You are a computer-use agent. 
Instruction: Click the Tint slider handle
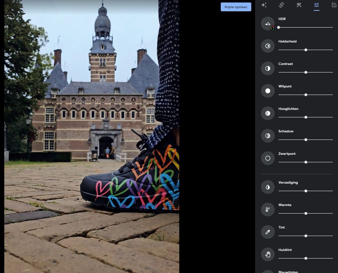pyautogui.click(x=306, y=236)
